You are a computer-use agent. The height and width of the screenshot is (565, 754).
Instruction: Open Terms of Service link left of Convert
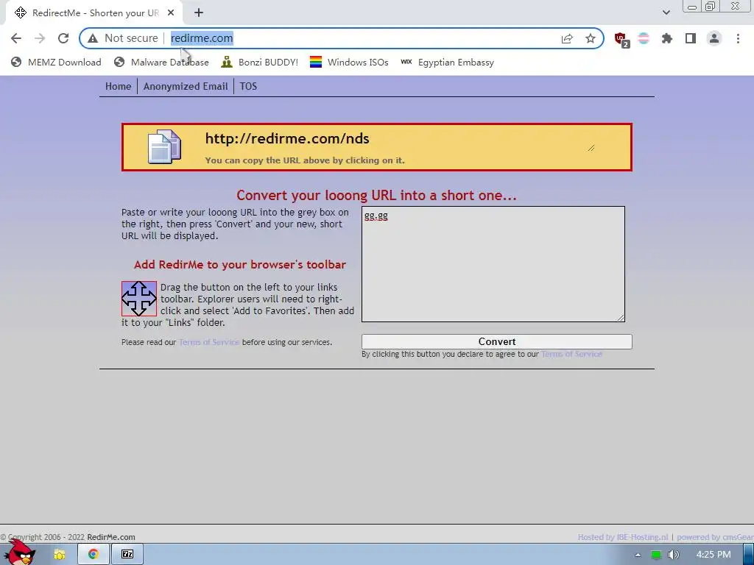click(209, 342)
